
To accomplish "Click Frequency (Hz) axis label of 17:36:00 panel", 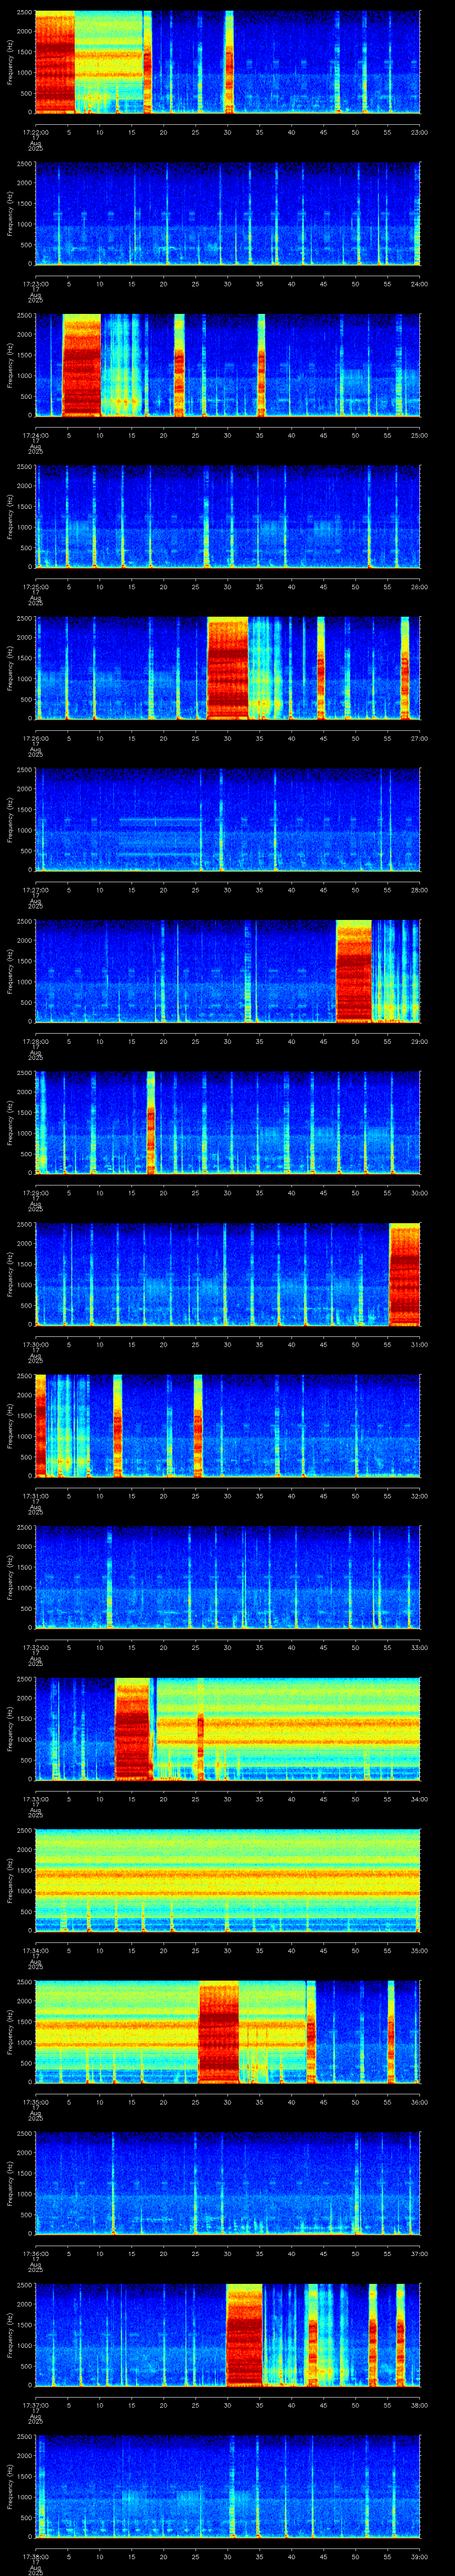I will click(x=10, y=2183).
